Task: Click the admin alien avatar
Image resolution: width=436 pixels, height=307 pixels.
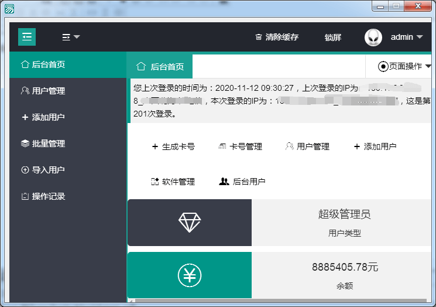Action: pyautogui.click(x=373, y=37)
